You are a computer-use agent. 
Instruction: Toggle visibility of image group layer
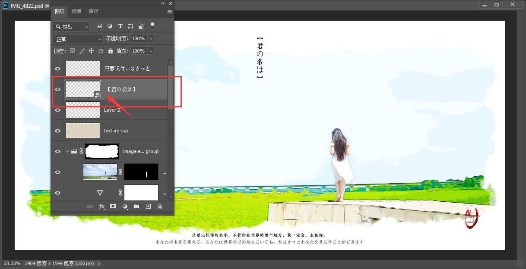point(57,151)
